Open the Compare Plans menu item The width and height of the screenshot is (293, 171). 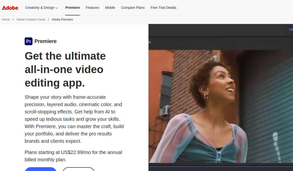[133, 8]
